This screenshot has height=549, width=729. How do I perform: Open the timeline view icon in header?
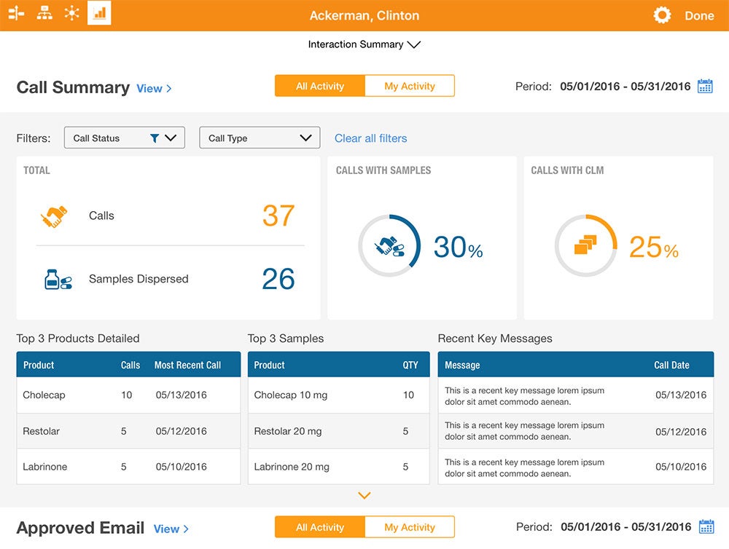point(17,13)
